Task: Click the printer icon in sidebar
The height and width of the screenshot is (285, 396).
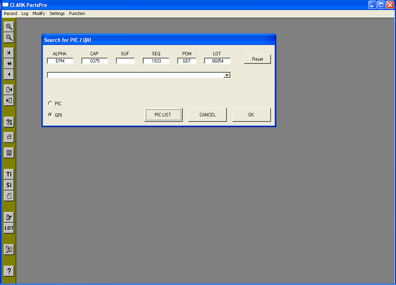Action: click(x=9, y=138)
